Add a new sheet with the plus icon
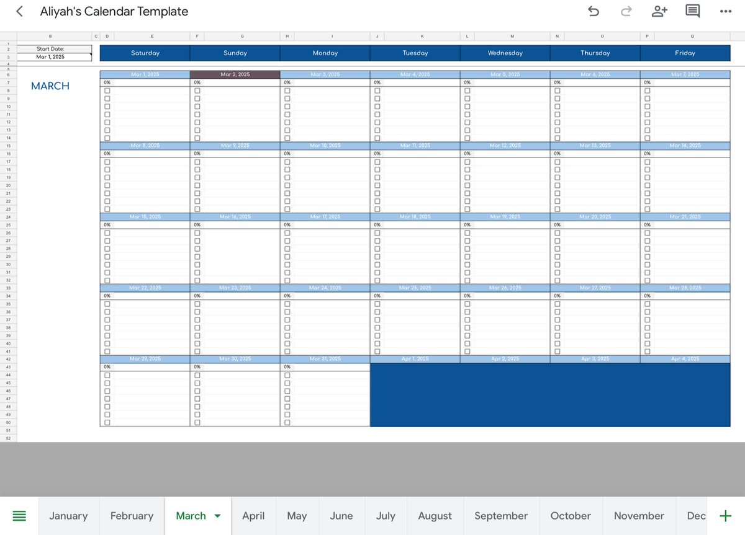This screenshot has width=745, height=535. (x=725, y=515)
